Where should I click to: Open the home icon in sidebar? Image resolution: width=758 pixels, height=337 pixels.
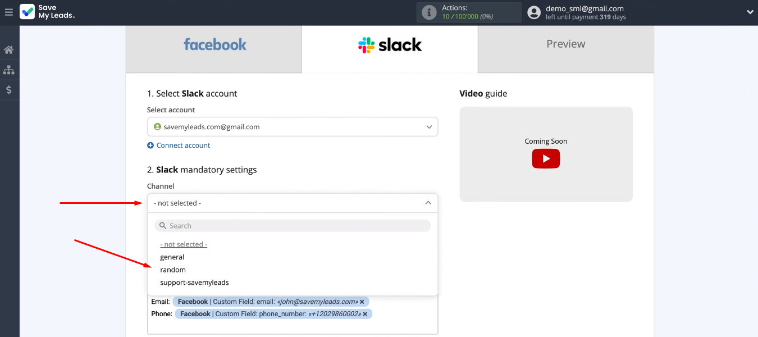9,49
